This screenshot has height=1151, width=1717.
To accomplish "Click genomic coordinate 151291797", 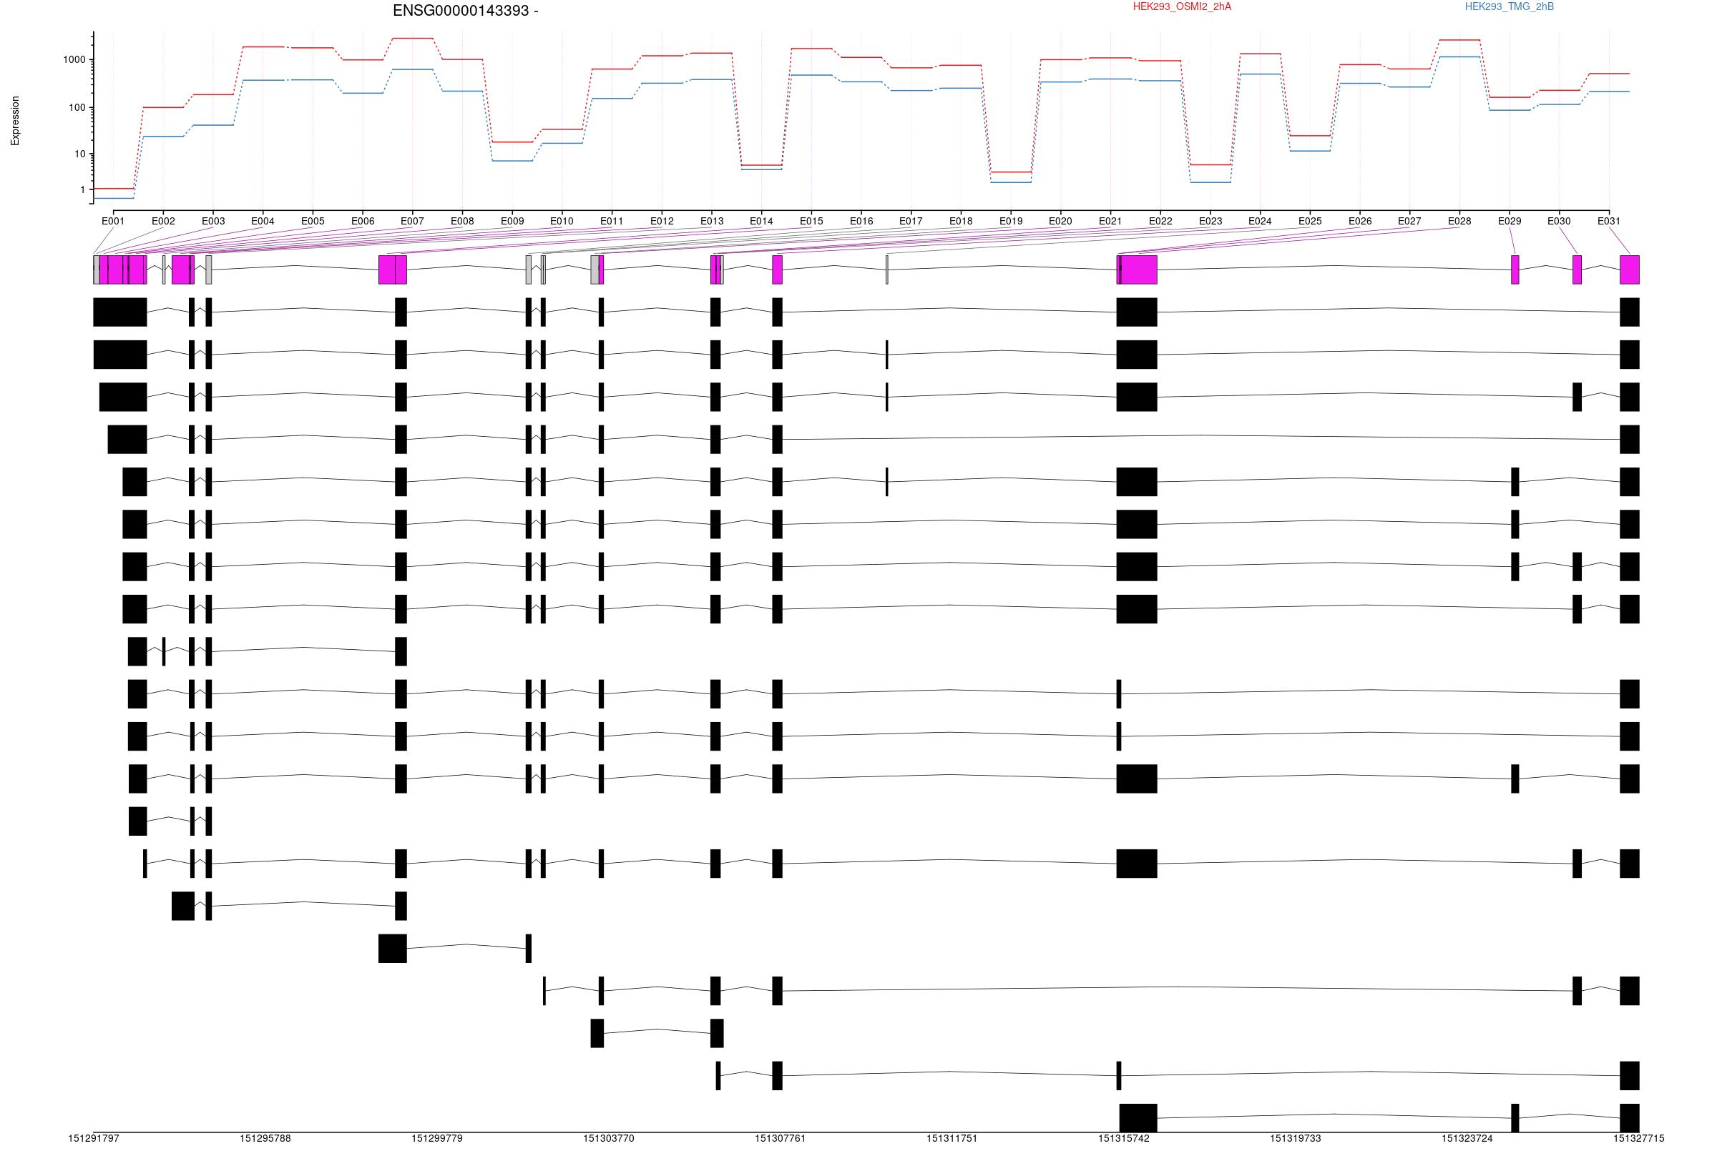I will (x=94, y=1139).
